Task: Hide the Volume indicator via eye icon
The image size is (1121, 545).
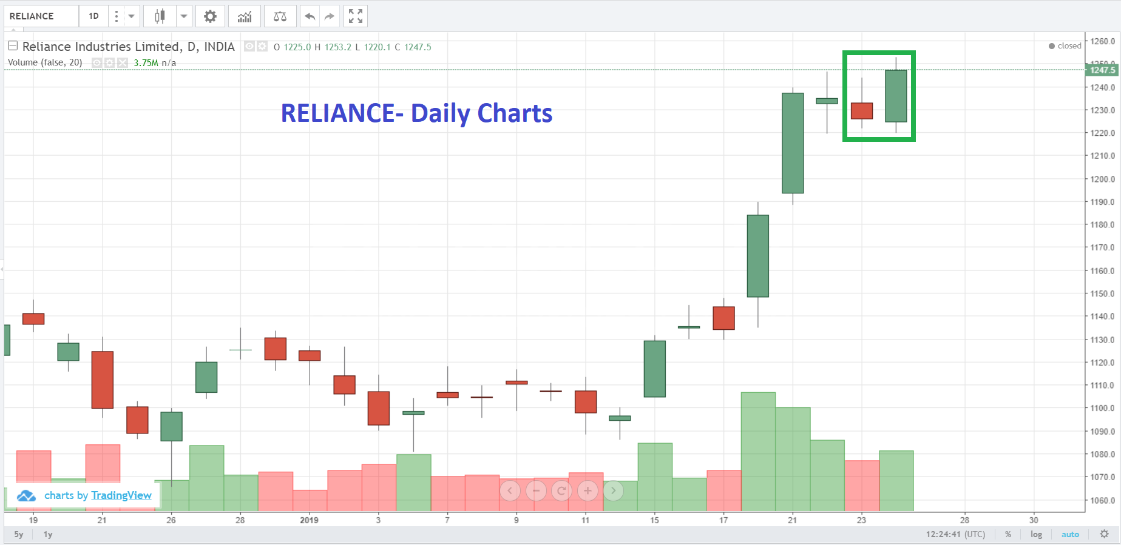Action: [x=97, y=62]
